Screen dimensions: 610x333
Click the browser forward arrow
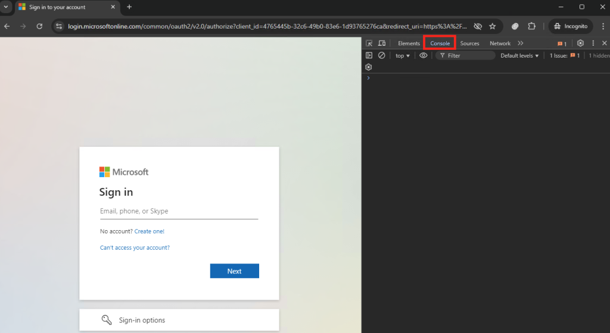pyautogui.click(x=23, y=26)
